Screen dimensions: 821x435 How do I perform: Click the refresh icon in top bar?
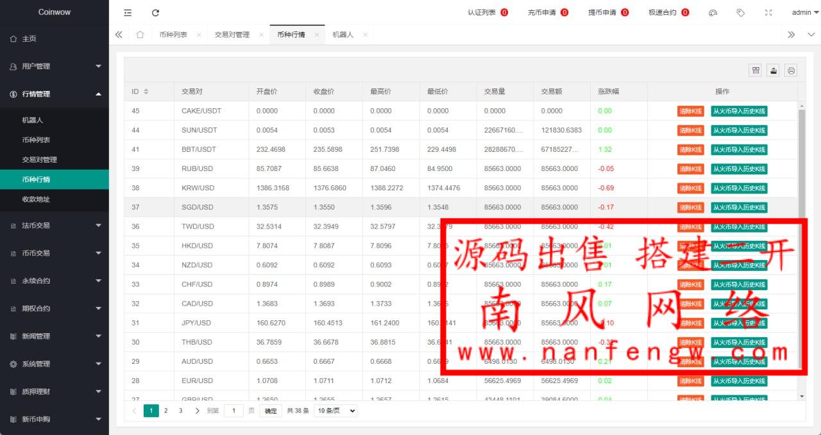(x=155, y=13)
